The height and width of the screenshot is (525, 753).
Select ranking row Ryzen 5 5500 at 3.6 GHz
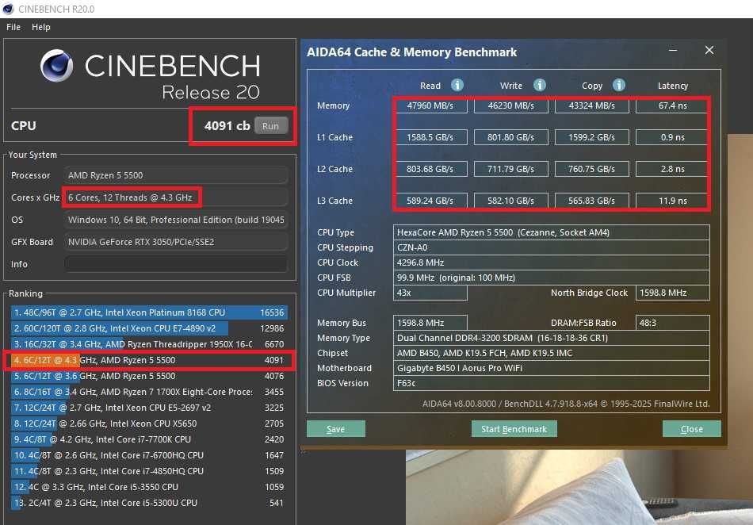[x=149, y=376]
